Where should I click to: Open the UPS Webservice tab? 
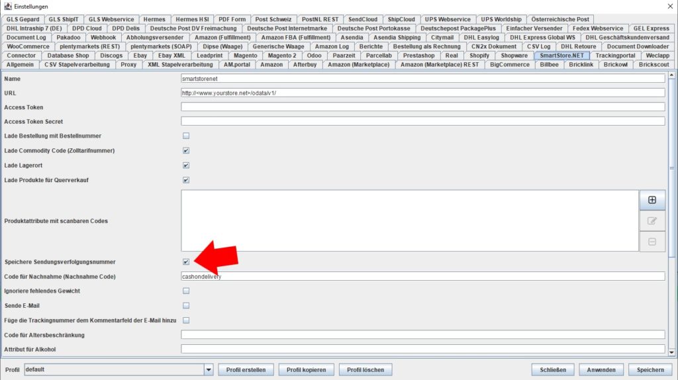pos(448,19)
